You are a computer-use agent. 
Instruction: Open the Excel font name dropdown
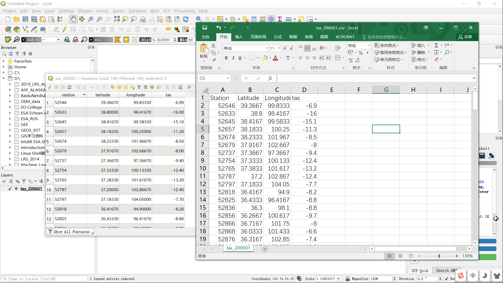267,48
